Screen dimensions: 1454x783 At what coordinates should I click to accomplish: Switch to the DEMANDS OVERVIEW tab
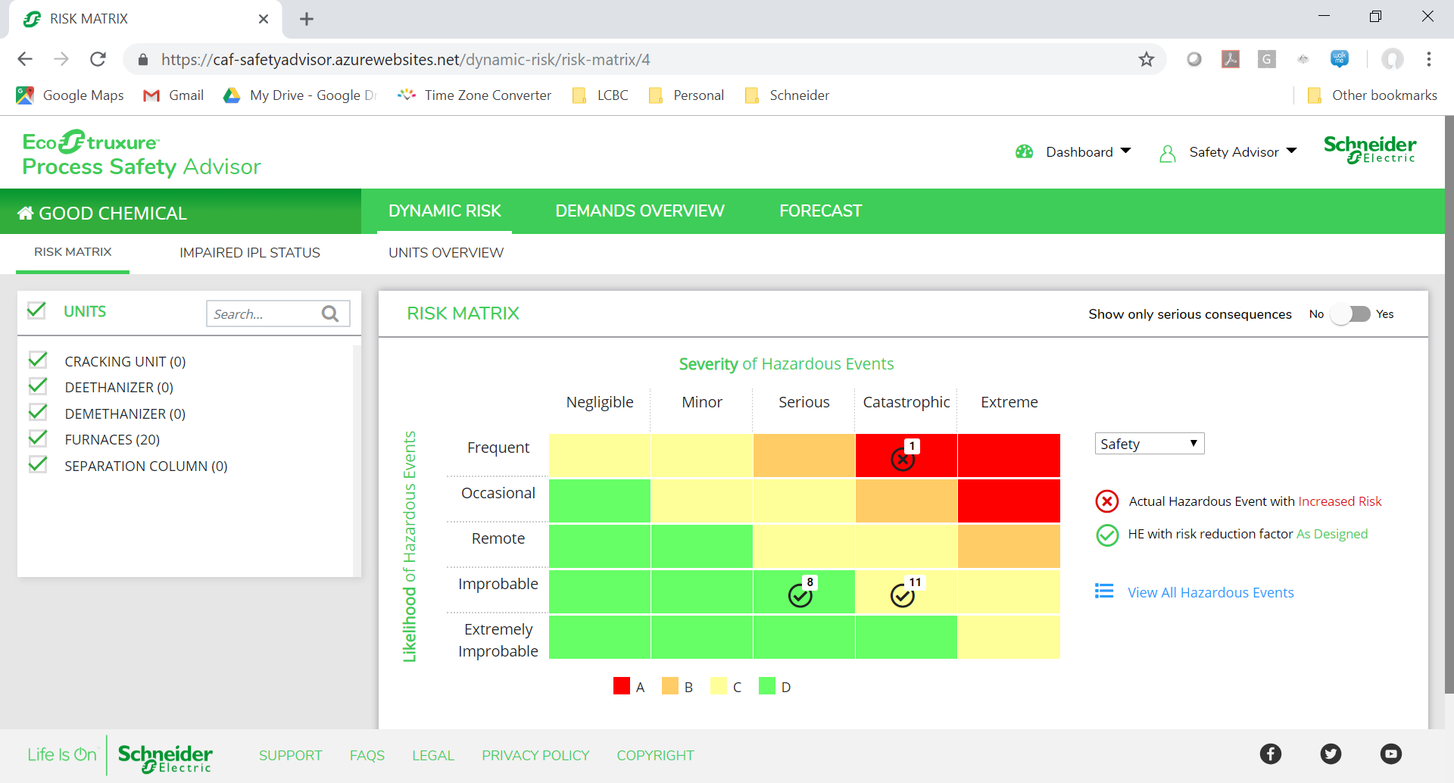(x=640, y=211)
